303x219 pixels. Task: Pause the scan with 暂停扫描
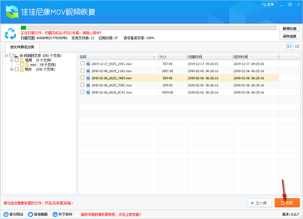click(289, 28)
